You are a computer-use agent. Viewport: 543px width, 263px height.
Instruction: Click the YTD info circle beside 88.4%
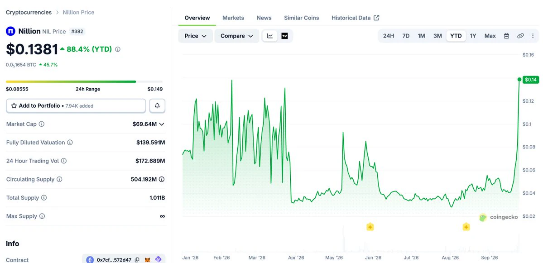pos(118,49)
